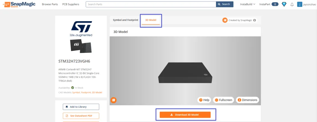
Task: Click the Jaysonzhao username
Action: pos(309,4)
